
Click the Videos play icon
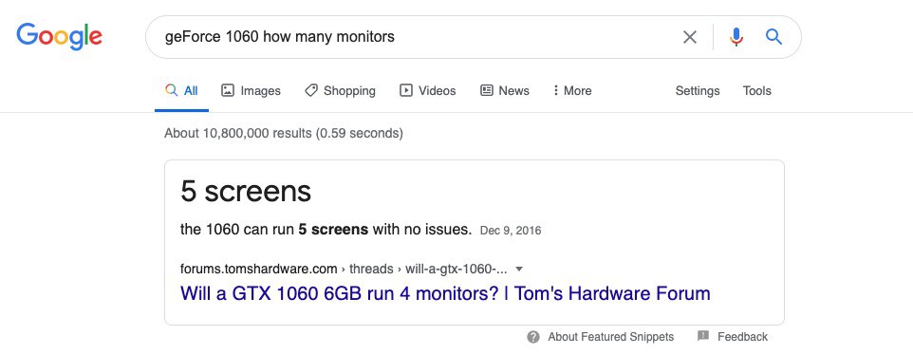406,90
